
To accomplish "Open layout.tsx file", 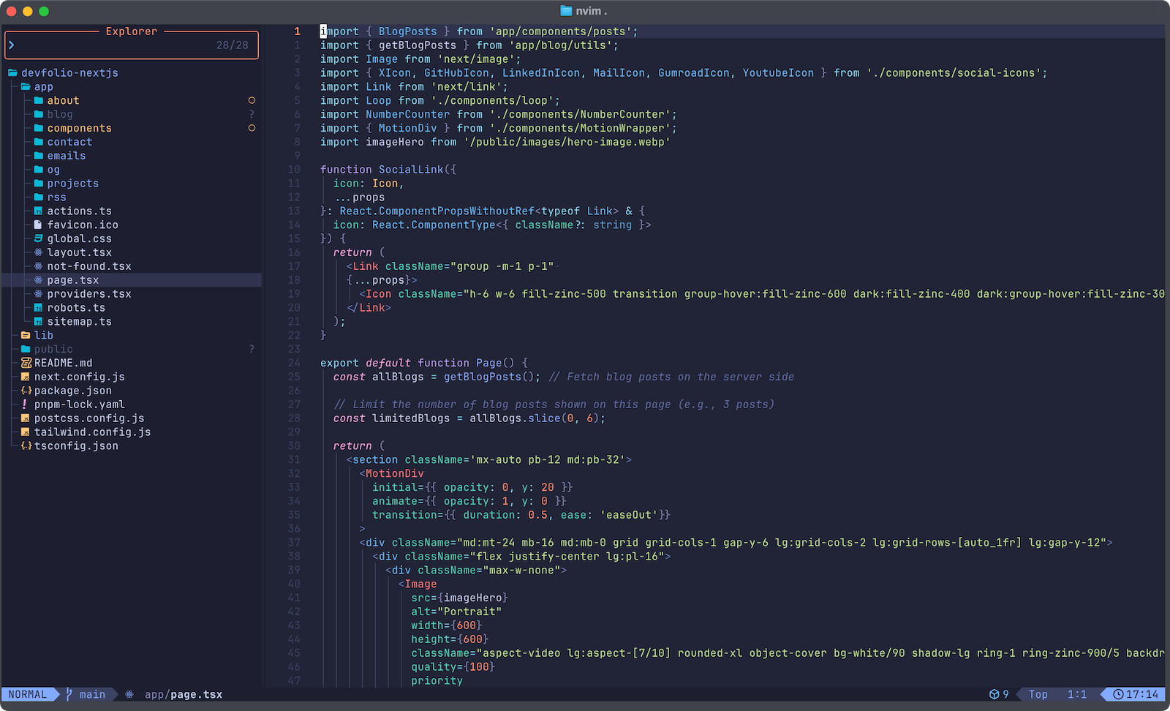I will [80, 252].
